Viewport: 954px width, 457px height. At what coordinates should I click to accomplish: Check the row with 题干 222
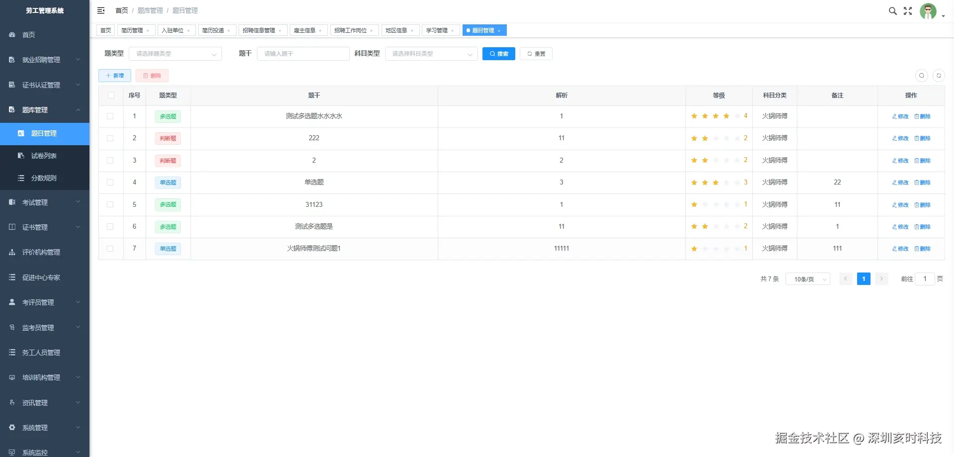110,138
